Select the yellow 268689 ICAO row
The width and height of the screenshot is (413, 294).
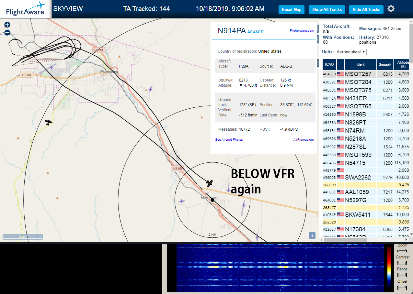pyautogui.click(x=366, y=185)
